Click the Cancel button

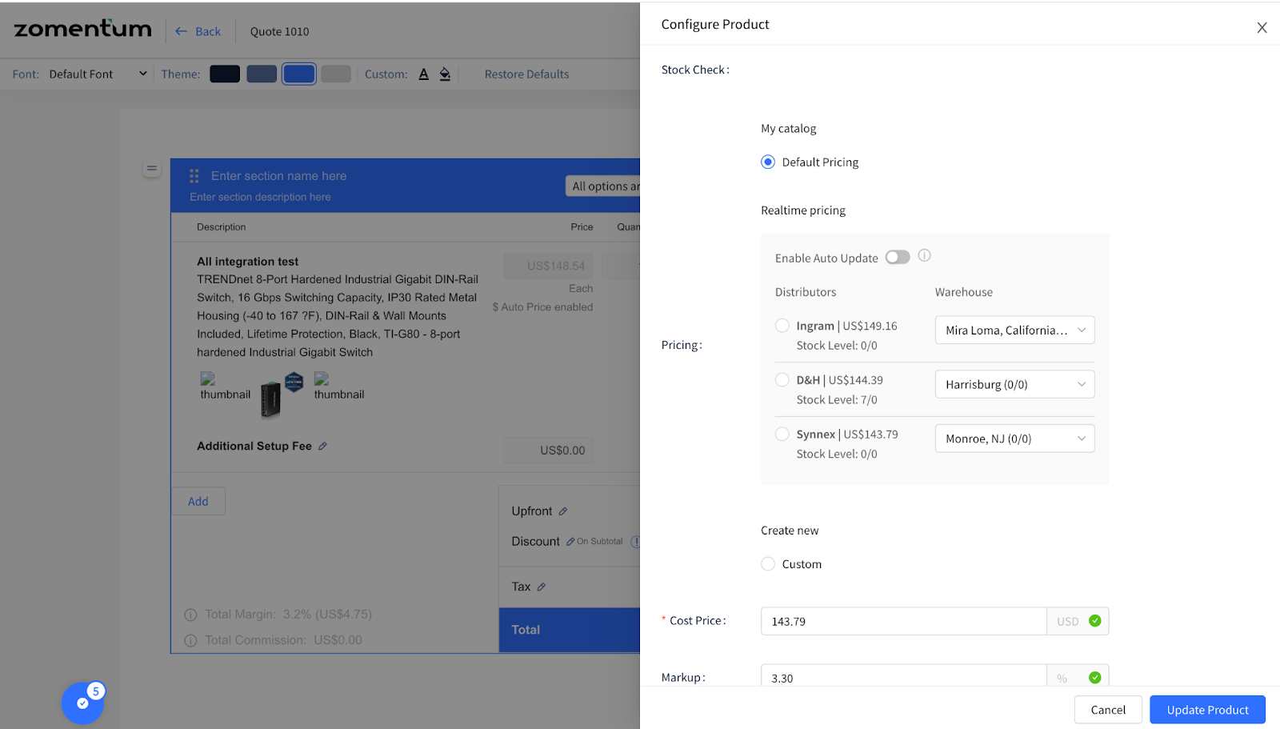[x=1108, y=710]
